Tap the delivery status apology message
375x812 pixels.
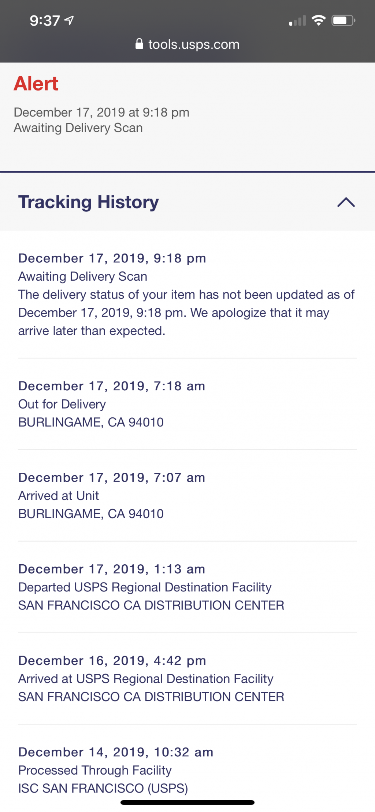click(186, 313)
